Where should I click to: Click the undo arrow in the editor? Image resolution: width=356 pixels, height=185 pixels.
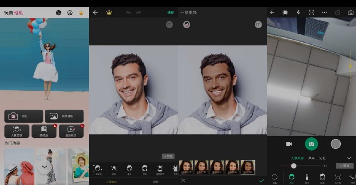[x=128, y=12]
